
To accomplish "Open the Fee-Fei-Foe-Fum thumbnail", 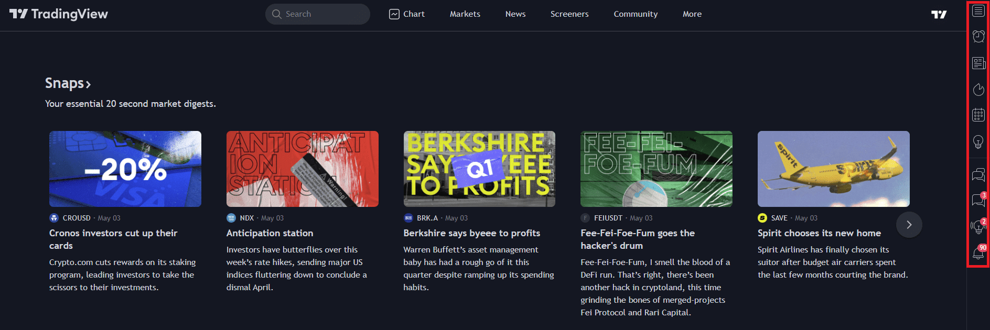I will click(657, 169).
